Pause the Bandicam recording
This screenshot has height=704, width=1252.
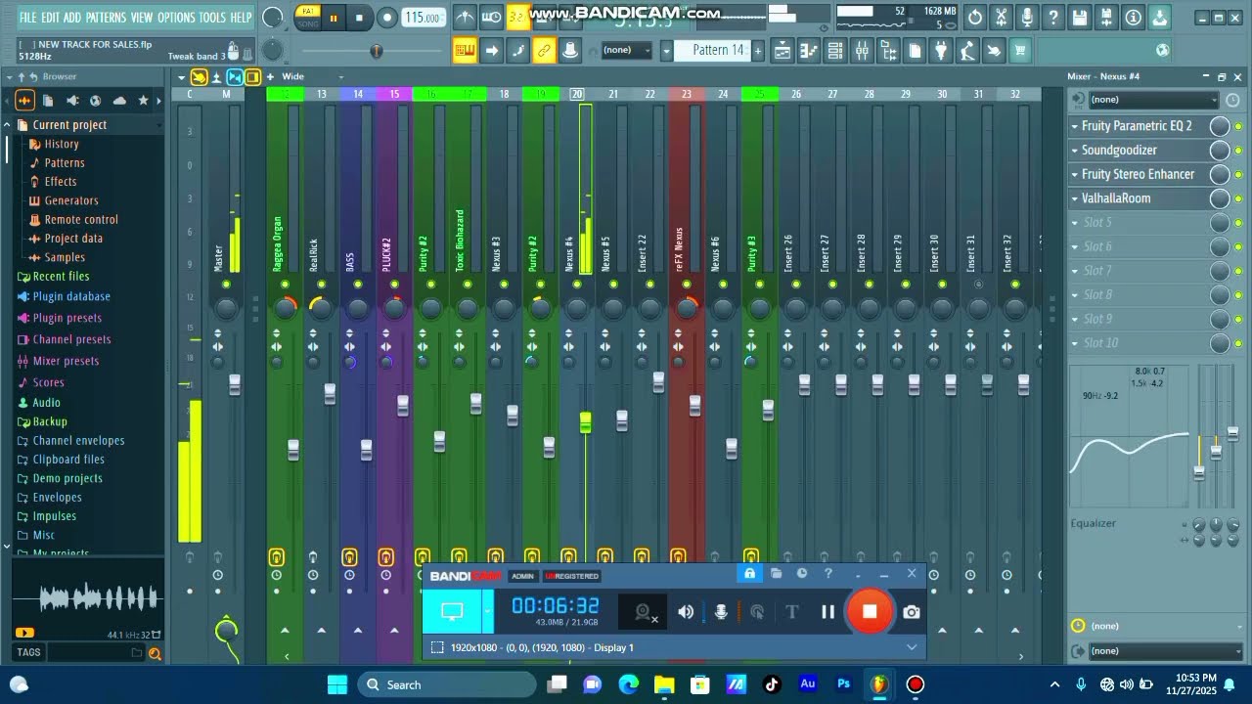[827, 612]
